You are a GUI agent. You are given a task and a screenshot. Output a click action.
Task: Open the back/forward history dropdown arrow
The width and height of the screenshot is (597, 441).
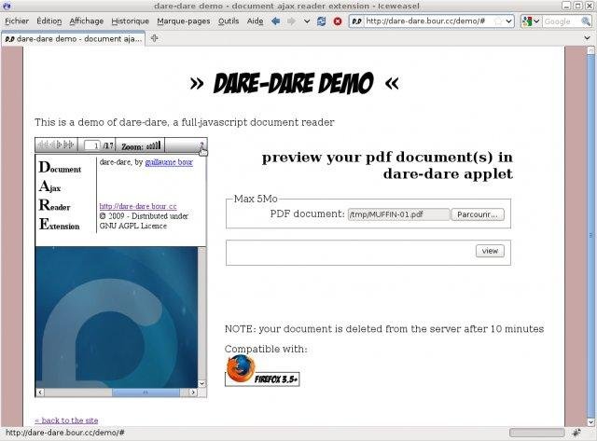(x=307, y=21)
